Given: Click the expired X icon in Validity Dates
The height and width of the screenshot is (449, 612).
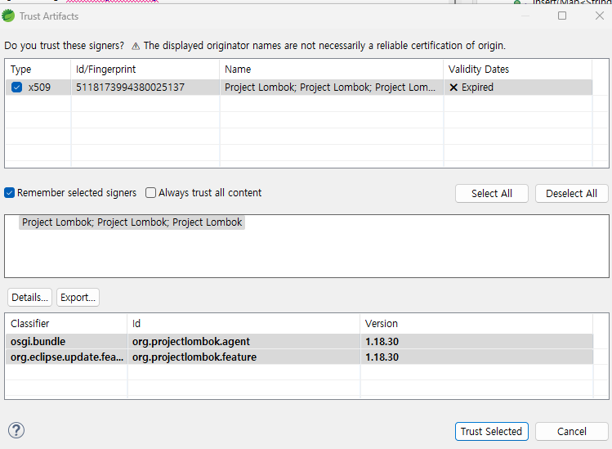Looking at the screenshot, I should tap(453, 88).
